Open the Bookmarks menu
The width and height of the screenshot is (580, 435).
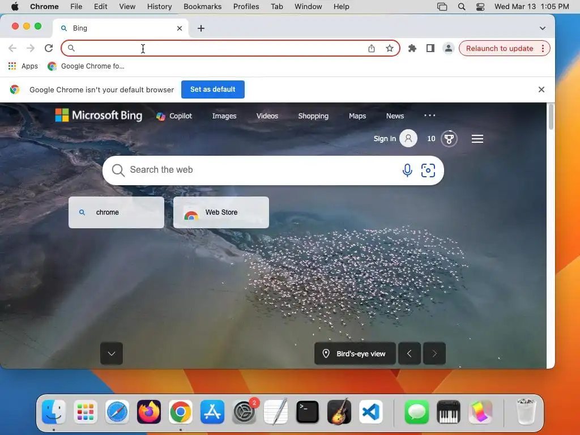pos(202,7)
